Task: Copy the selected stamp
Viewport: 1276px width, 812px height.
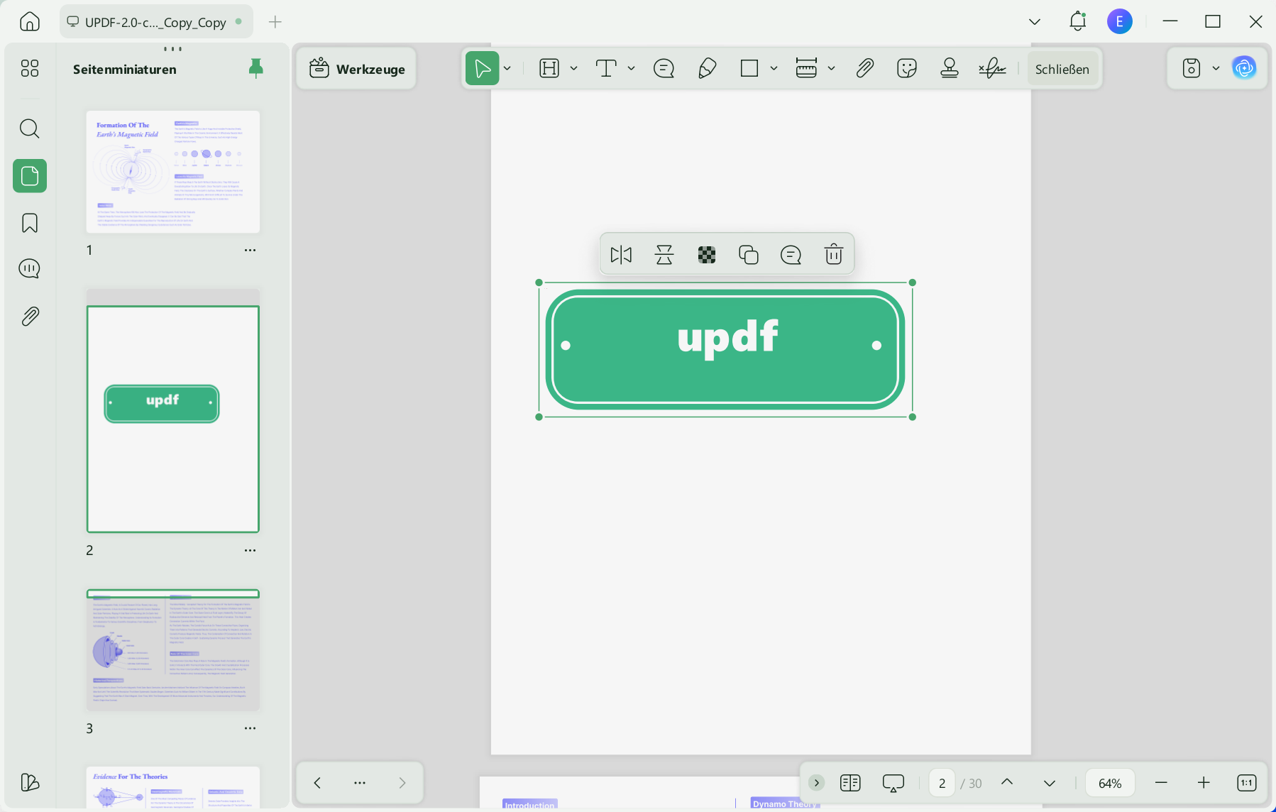Action: 749,254
